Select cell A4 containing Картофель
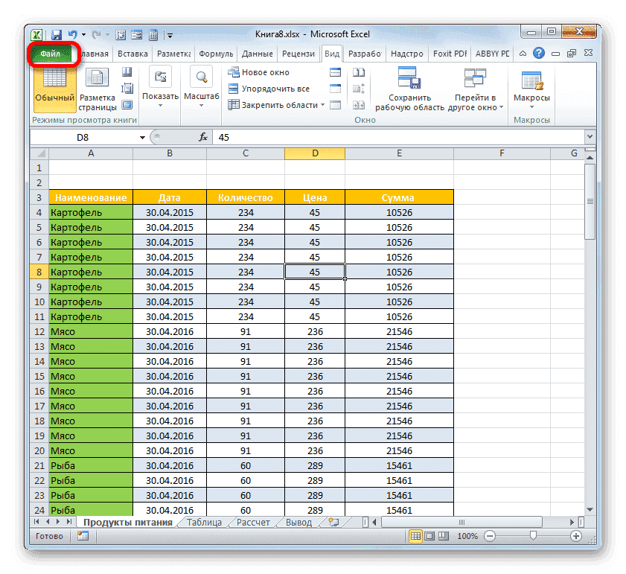Image resolution: width=626 pixels, height=574 pixels. click(x=91, y=212)
